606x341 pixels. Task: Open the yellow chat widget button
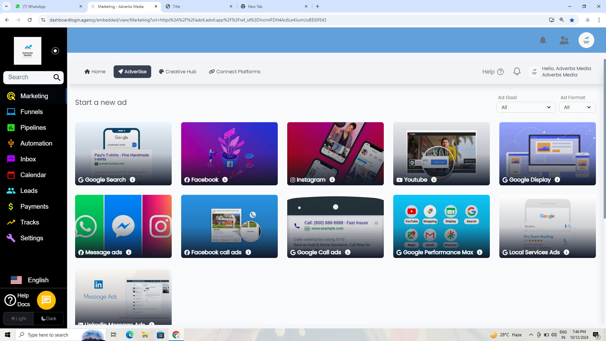(46, 300)
